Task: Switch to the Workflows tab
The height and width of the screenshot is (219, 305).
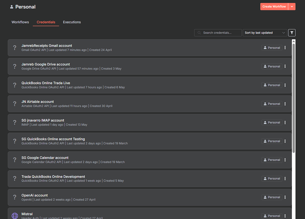Action: click(x=20, y=22)
